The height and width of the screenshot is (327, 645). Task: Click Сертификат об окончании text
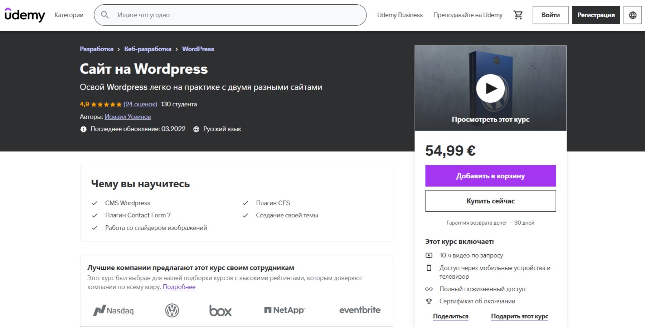477,301
